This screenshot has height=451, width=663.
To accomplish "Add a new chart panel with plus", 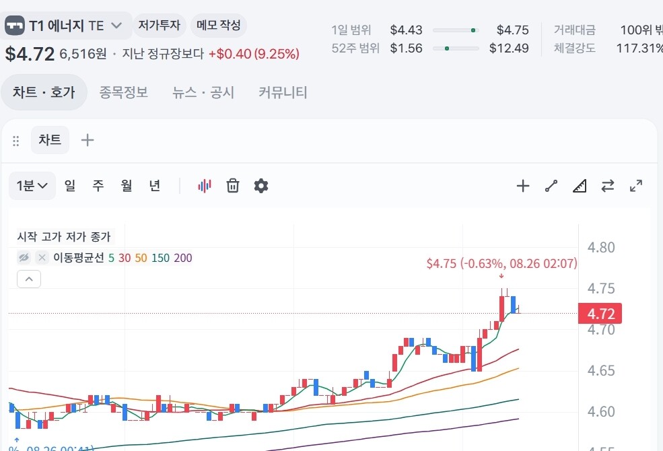I will pyautogui.click(x=88, y=140).
